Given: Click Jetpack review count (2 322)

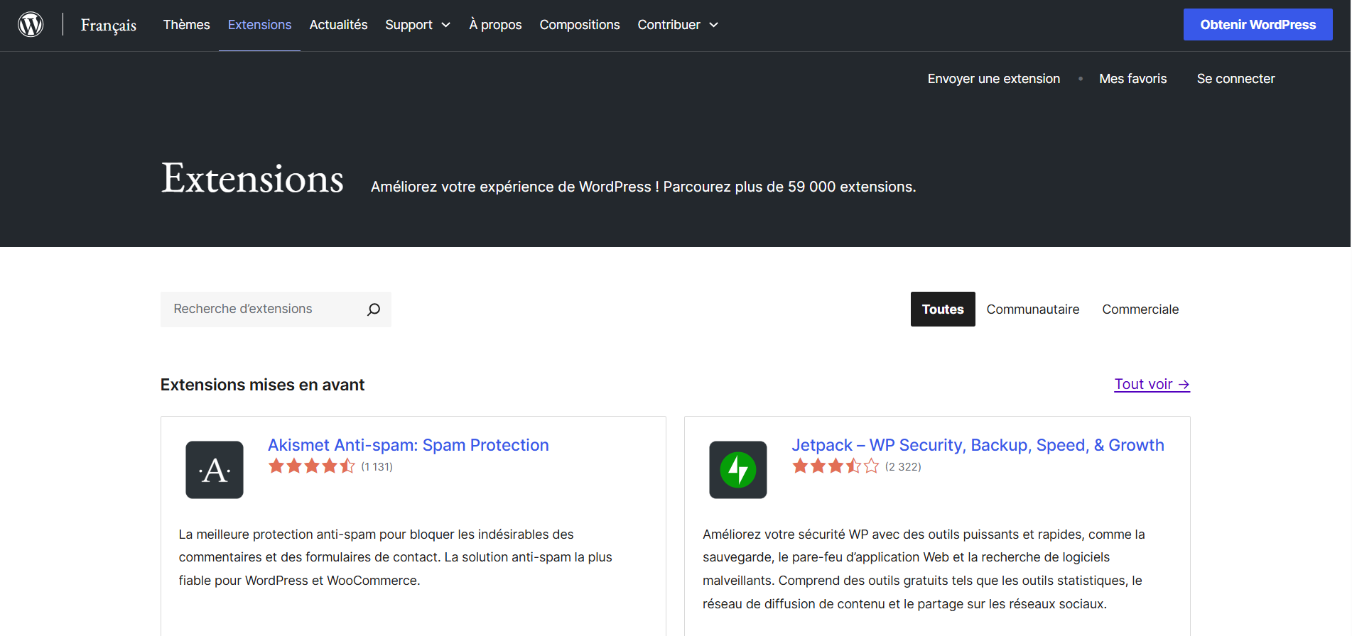Looking at the screenshot, I should pos(903,467).
